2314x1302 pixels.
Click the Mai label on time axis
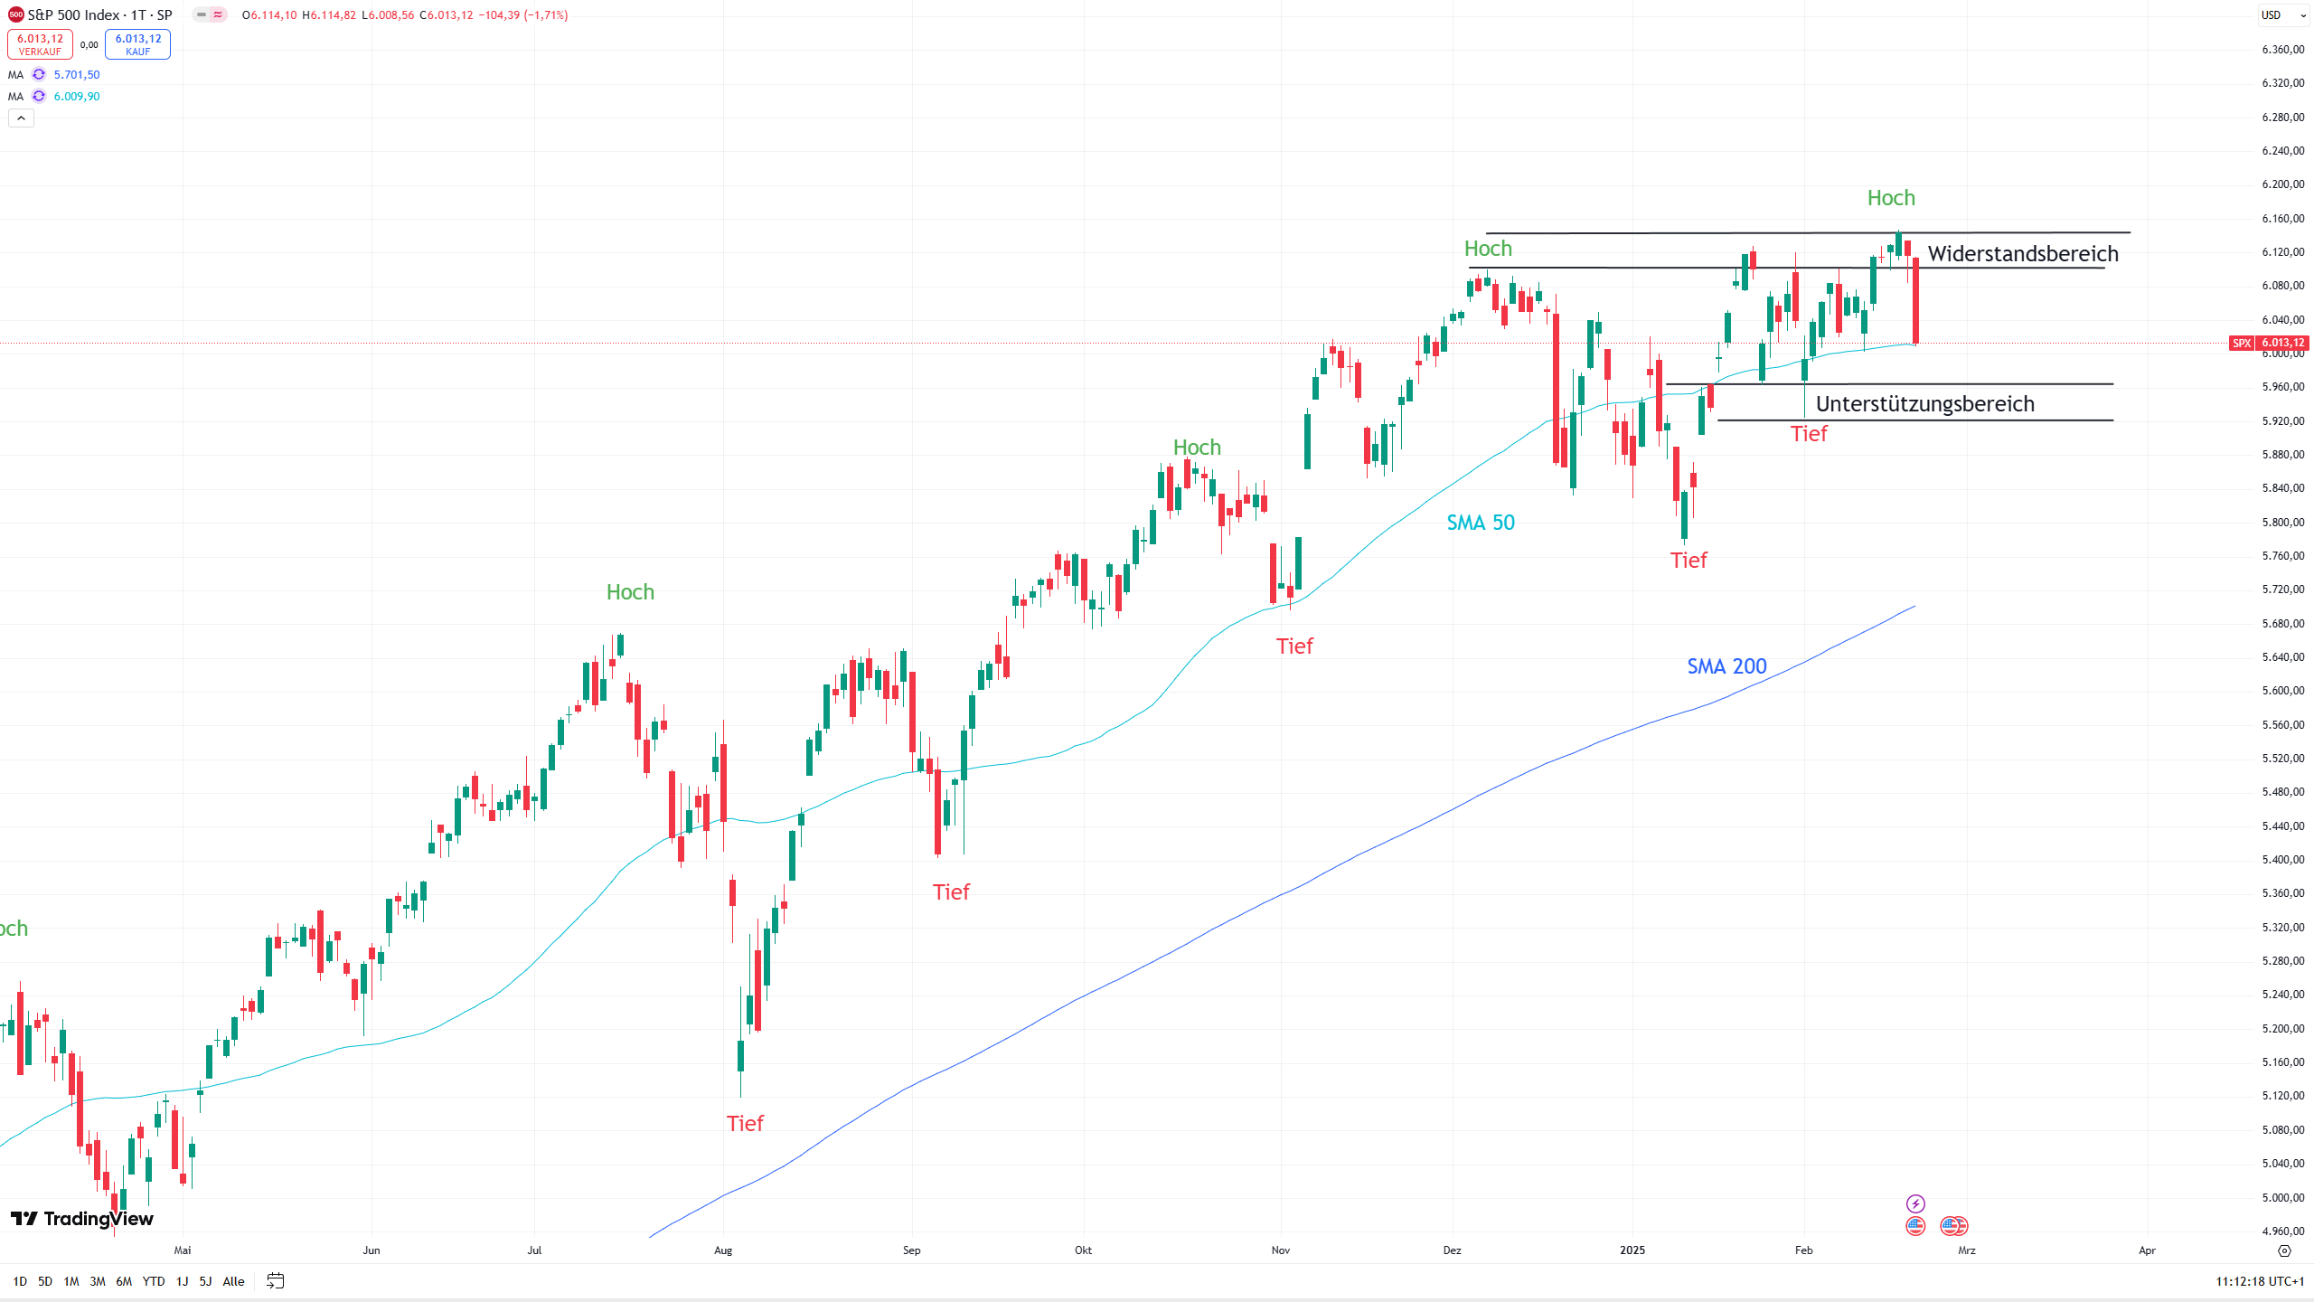pyautogui.click(x=183, y=1250)
